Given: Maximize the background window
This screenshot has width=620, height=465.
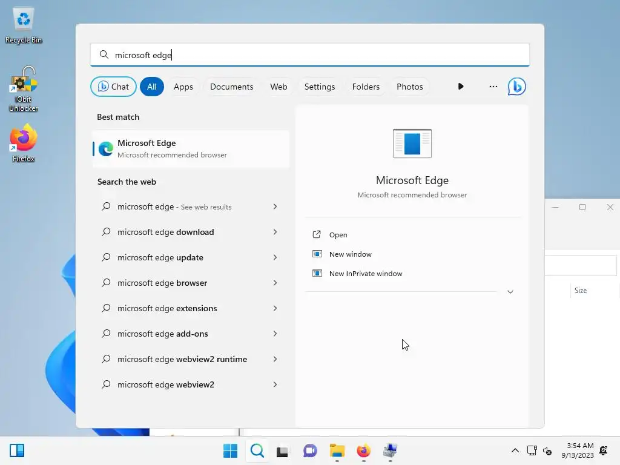Looking at the screenshot, I should tap(582, 207).
